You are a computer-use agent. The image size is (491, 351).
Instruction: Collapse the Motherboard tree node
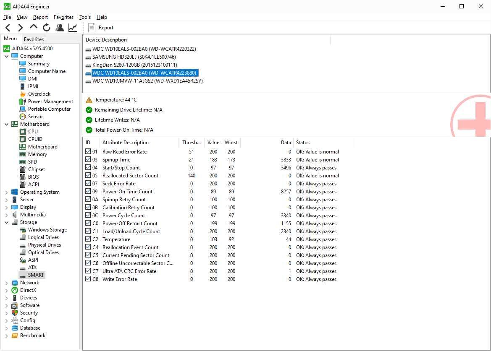7,124
